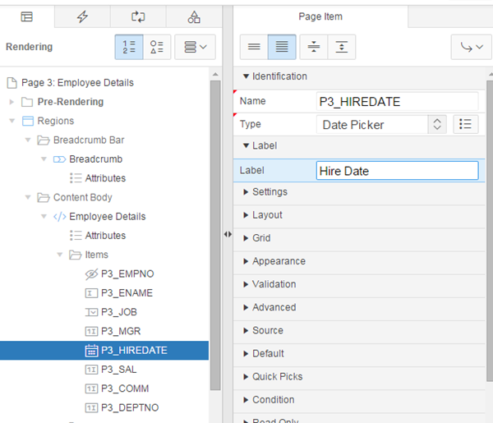
Task: Select the P3_HIREDATE date picker item
Action: [134, 351]
